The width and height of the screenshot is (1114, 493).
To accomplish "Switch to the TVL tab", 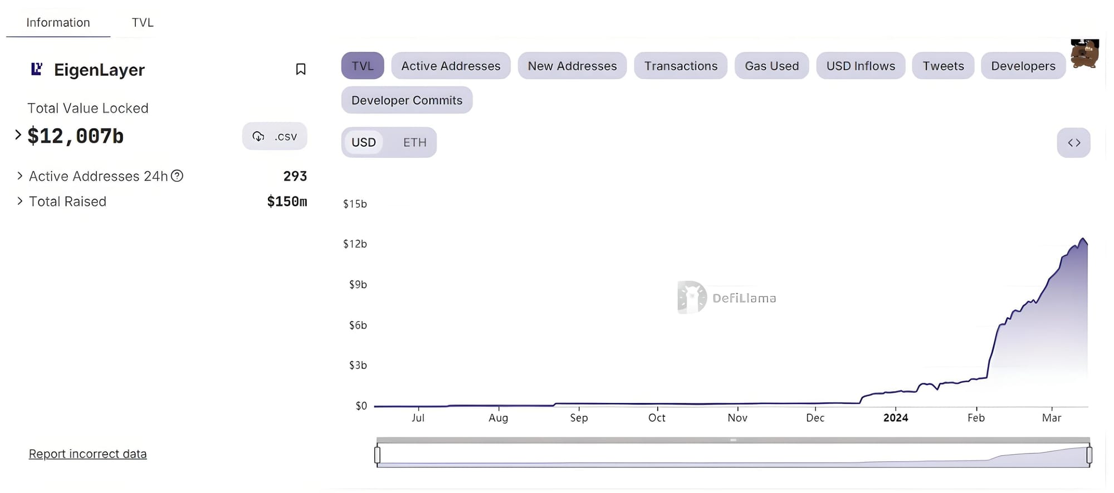I will tap(143, 22).
